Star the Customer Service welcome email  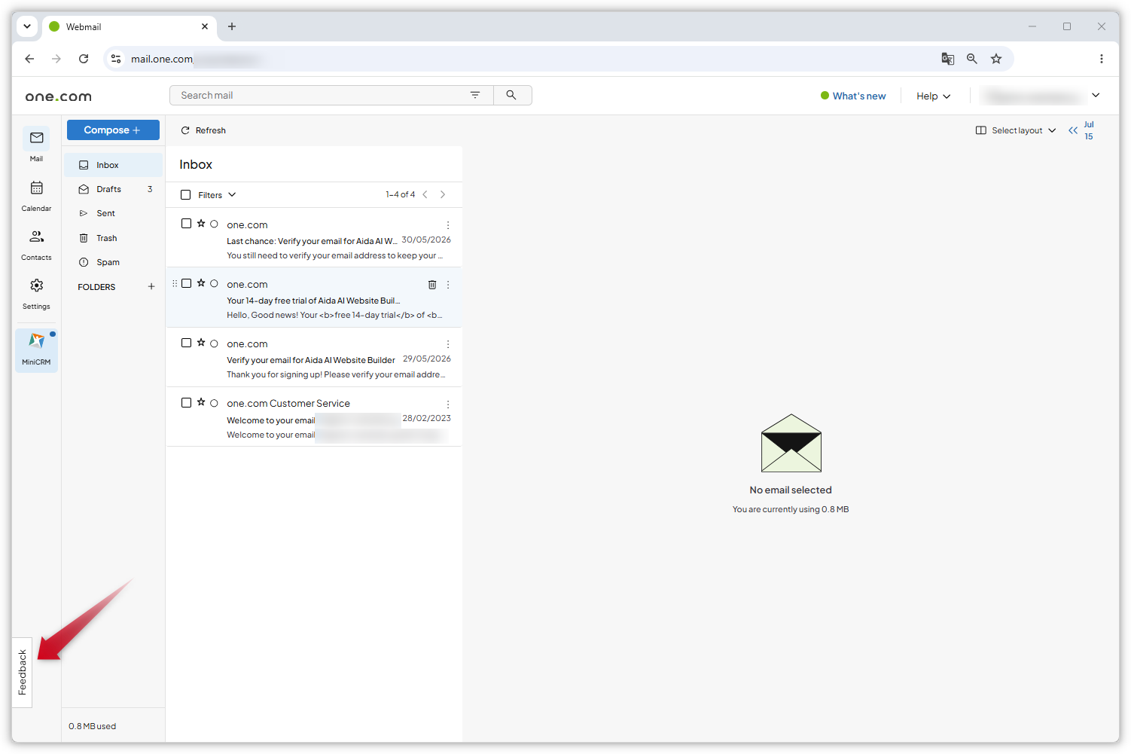pyautogui.click(x=201, y=402)
